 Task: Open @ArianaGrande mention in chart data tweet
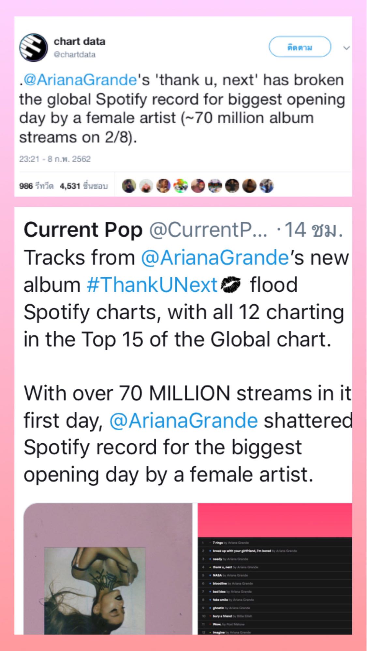(x=80, y=80)
